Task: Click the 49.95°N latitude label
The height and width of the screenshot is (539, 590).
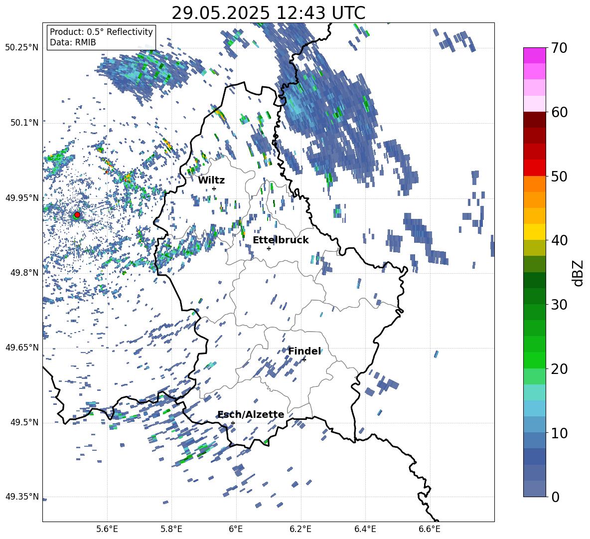Action: point(22,198)
